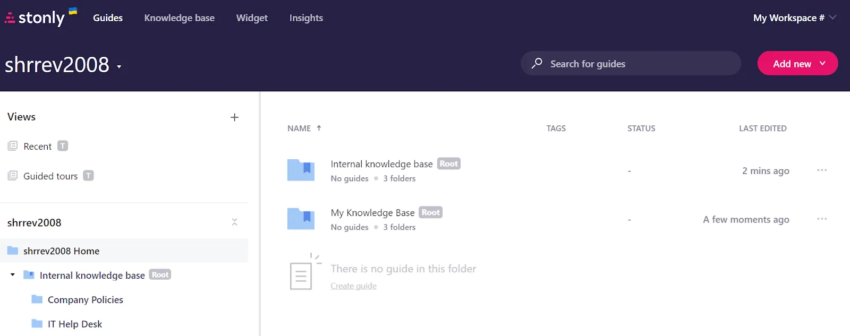
Task: Click the Add new button
Action: pyautogui.click(x=797, y=63)
